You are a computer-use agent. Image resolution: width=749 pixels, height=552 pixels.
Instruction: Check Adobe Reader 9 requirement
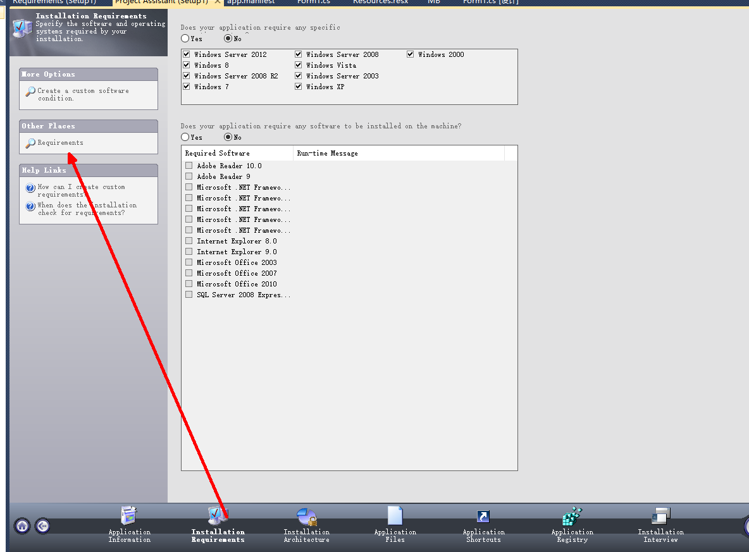[x=189, y=176]
